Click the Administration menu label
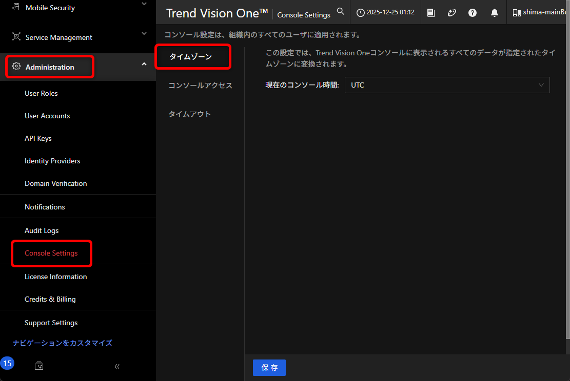 pyautogui.click(x=50, y=67)
